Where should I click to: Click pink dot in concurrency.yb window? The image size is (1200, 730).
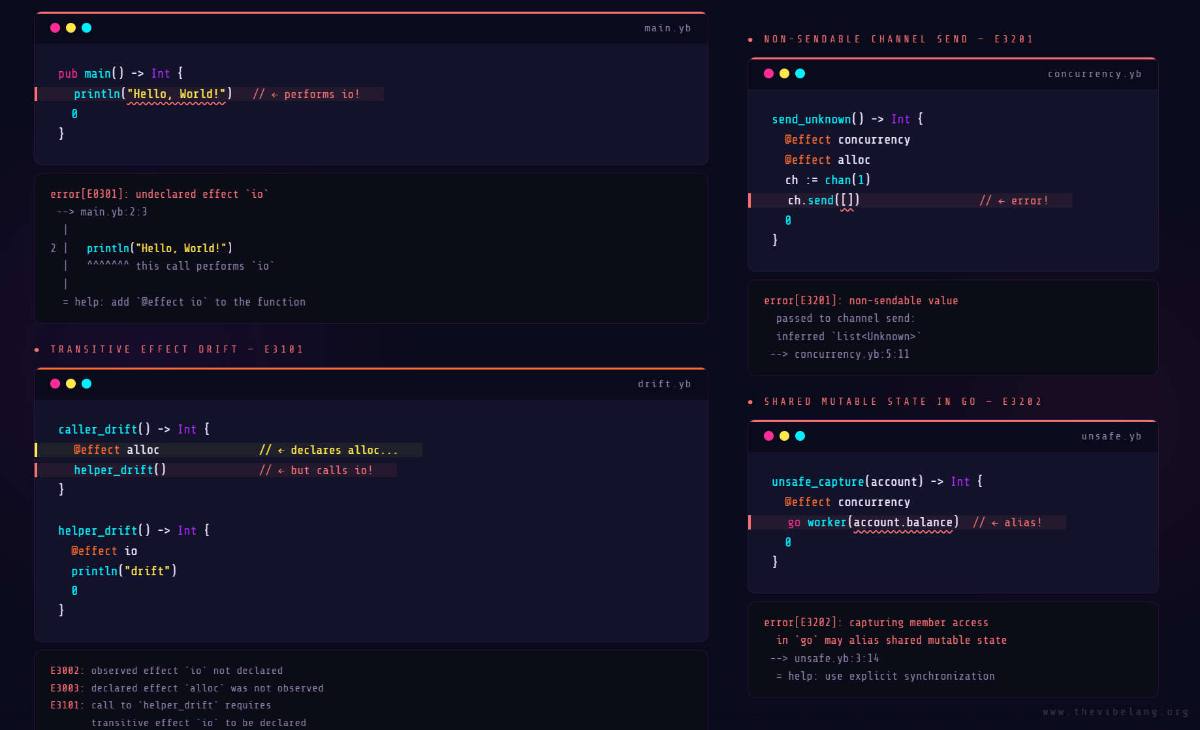(x=768, y=73)
